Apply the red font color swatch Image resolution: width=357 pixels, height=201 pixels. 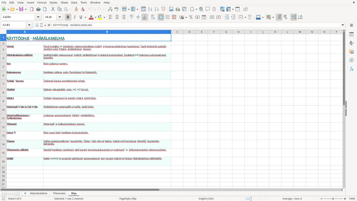pos(91,17)
